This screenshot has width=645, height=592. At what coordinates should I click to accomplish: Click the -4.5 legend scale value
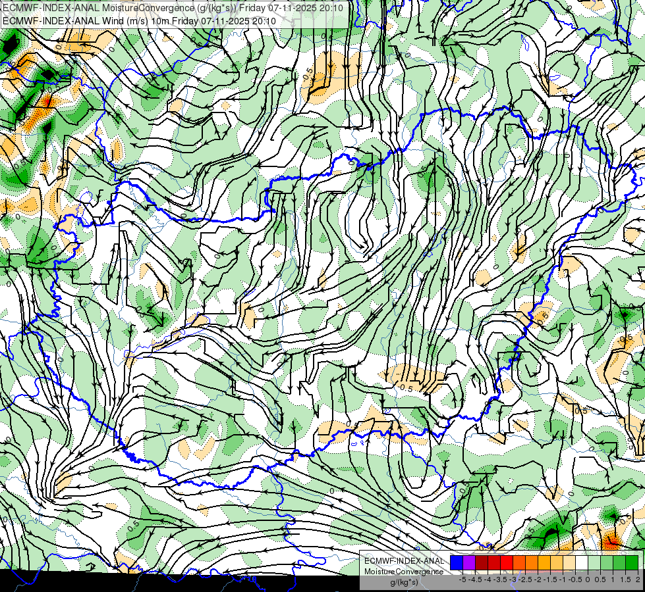click(x=475, y=580)
